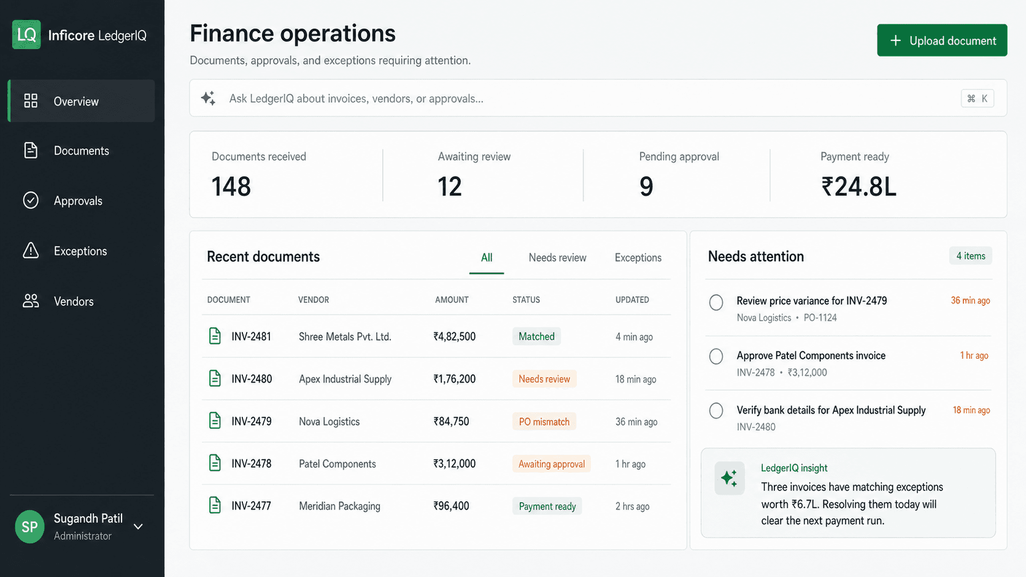Click the Awaiting approval status badge
This screenshot has height=577, width=1026.
point(552,463)
